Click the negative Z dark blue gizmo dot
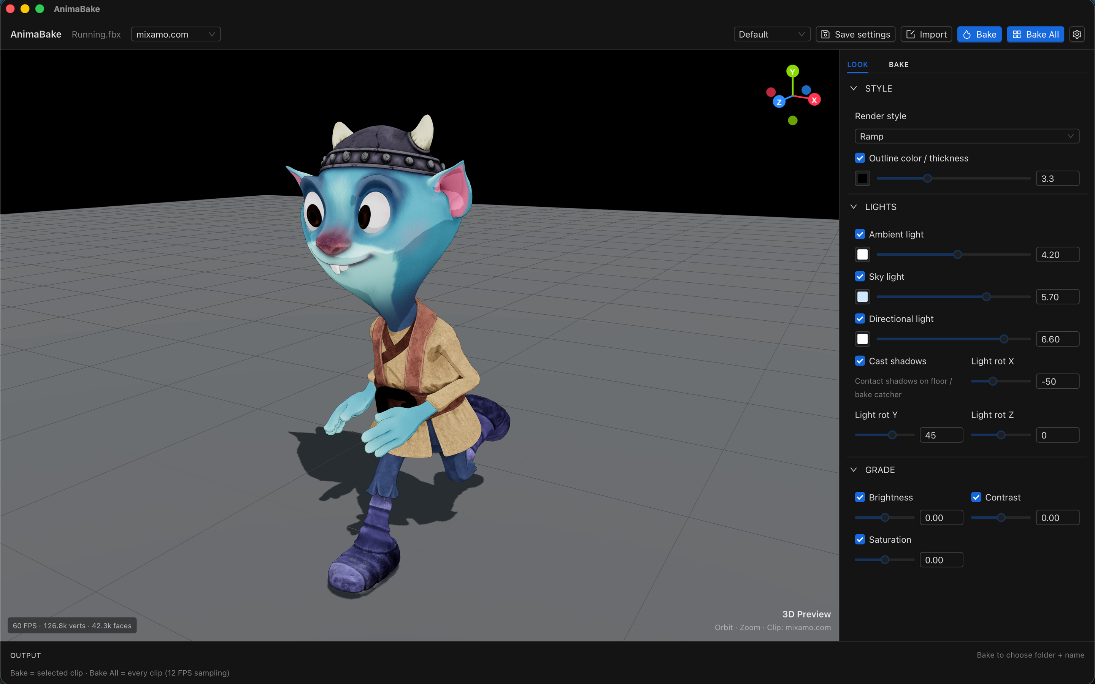This screenshot has width=1095, height=684. coord(806,90)
